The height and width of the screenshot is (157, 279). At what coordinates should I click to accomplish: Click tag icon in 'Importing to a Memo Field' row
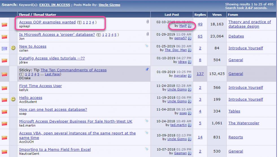pos(147,149)
